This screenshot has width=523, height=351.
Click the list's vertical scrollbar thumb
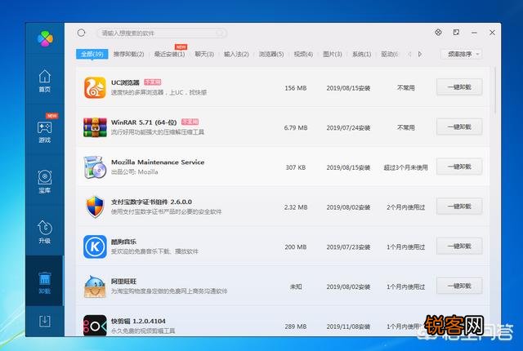tap(495, 90)
